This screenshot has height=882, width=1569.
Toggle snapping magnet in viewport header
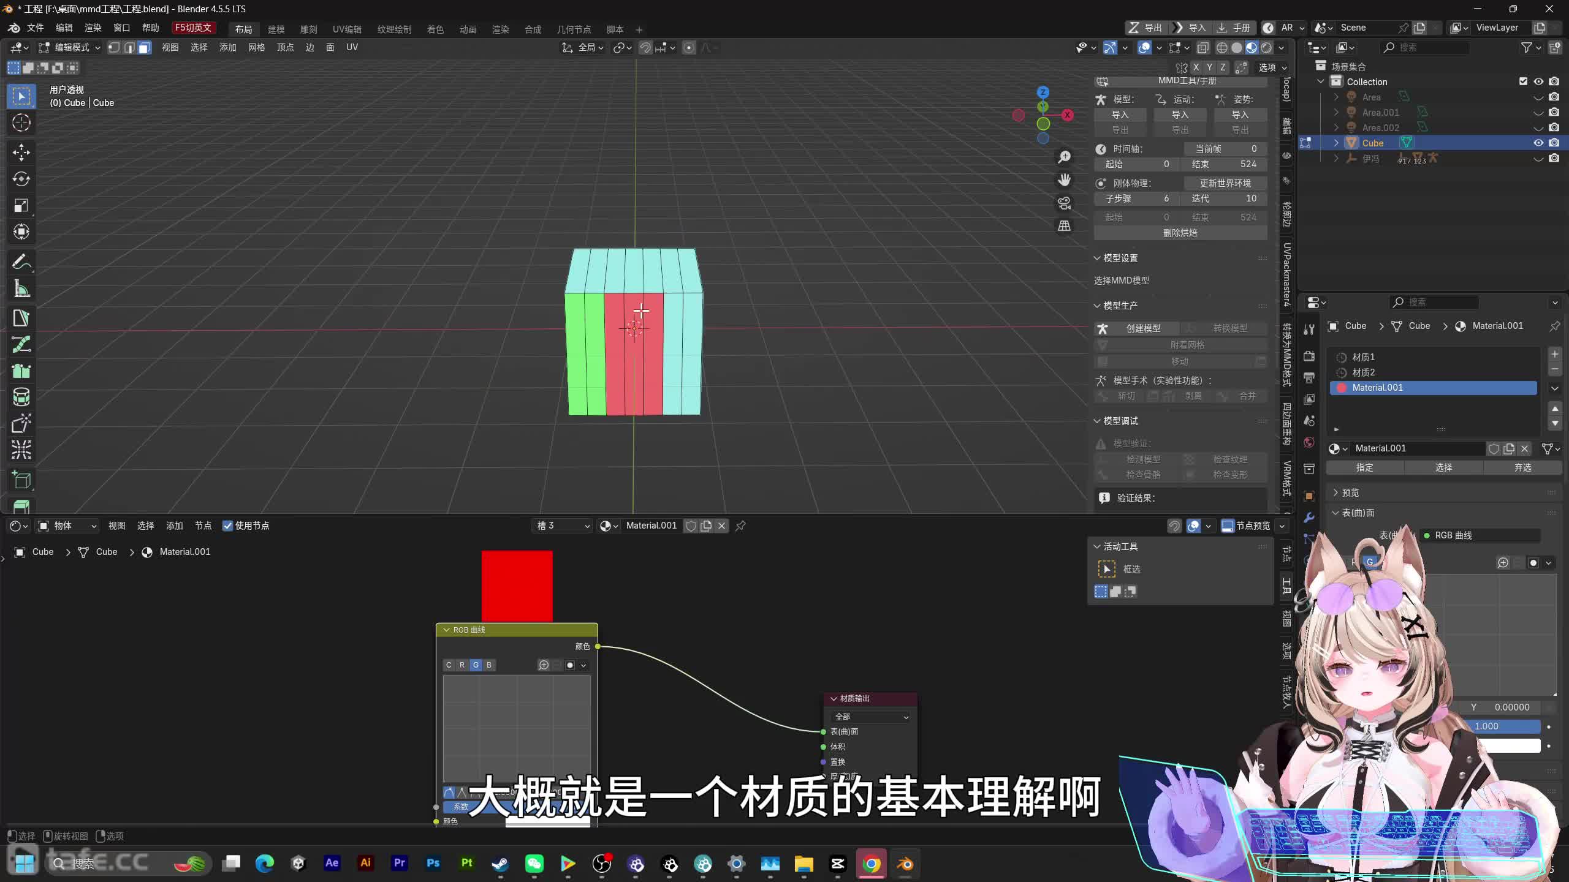coord(645,48)
